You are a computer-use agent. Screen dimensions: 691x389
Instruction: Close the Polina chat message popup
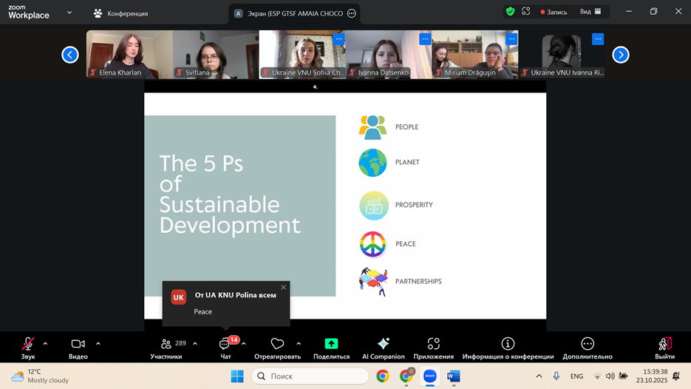(x=283, y=288)
